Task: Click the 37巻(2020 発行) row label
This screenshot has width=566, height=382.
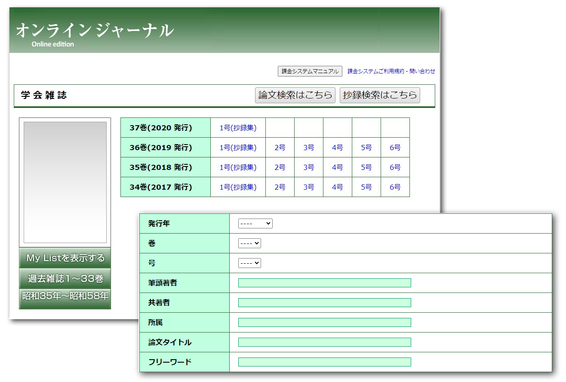Action: 161,128
